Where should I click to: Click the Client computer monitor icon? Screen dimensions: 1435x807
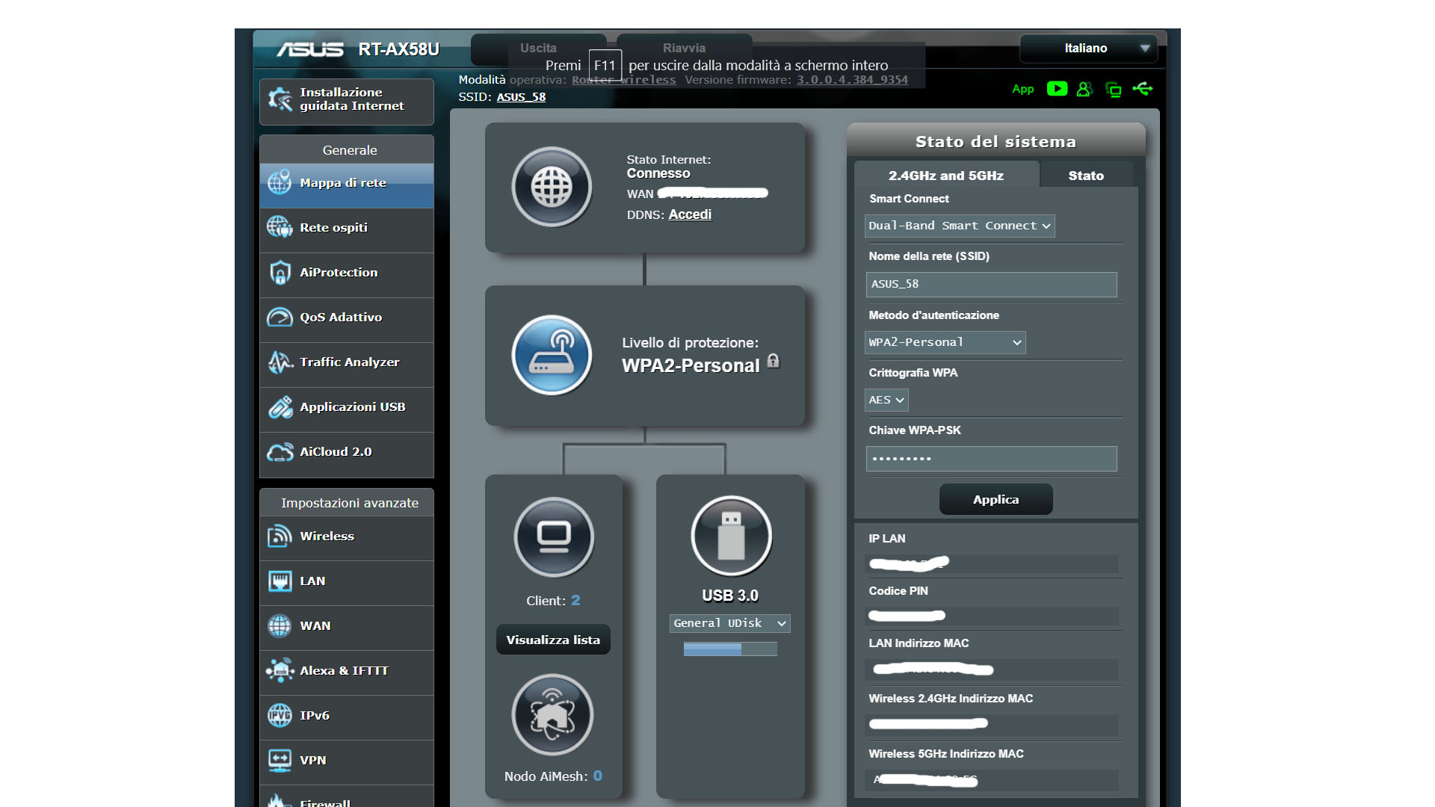tap(554, 537)
